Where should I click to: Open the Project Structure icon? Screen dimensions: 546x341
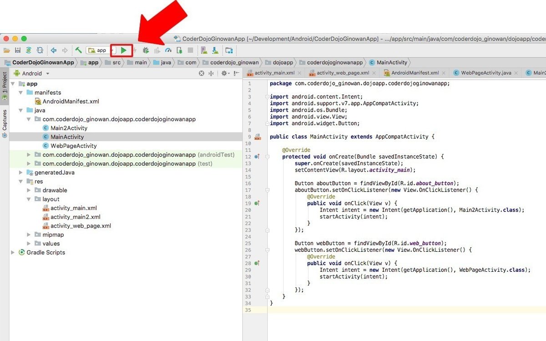[x=229, y=50]
